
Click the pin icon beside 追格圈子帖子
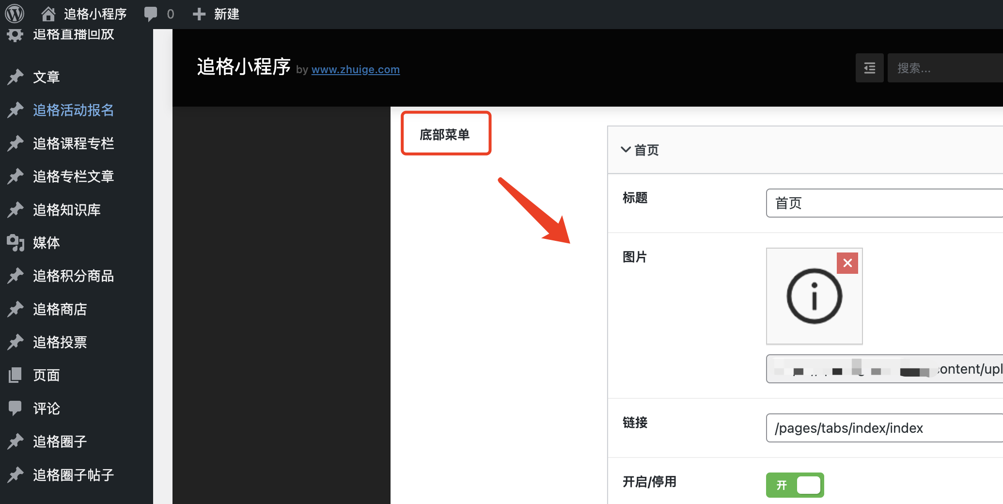(x=16, y=475)
